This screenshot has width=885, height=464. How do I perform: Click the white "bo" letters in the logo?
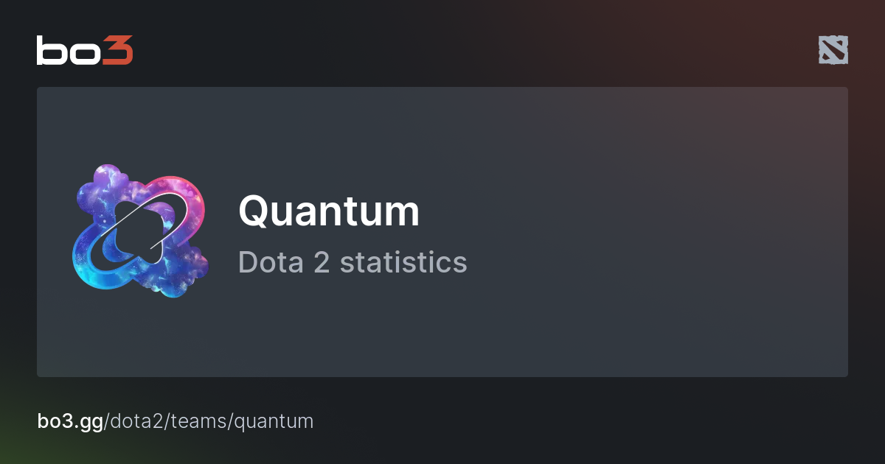coord(68,50)
